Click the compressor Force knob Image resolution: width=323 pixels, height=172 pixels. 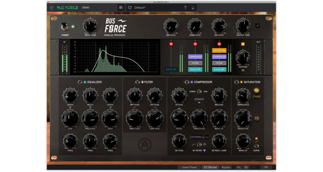[x=179, y=118]
